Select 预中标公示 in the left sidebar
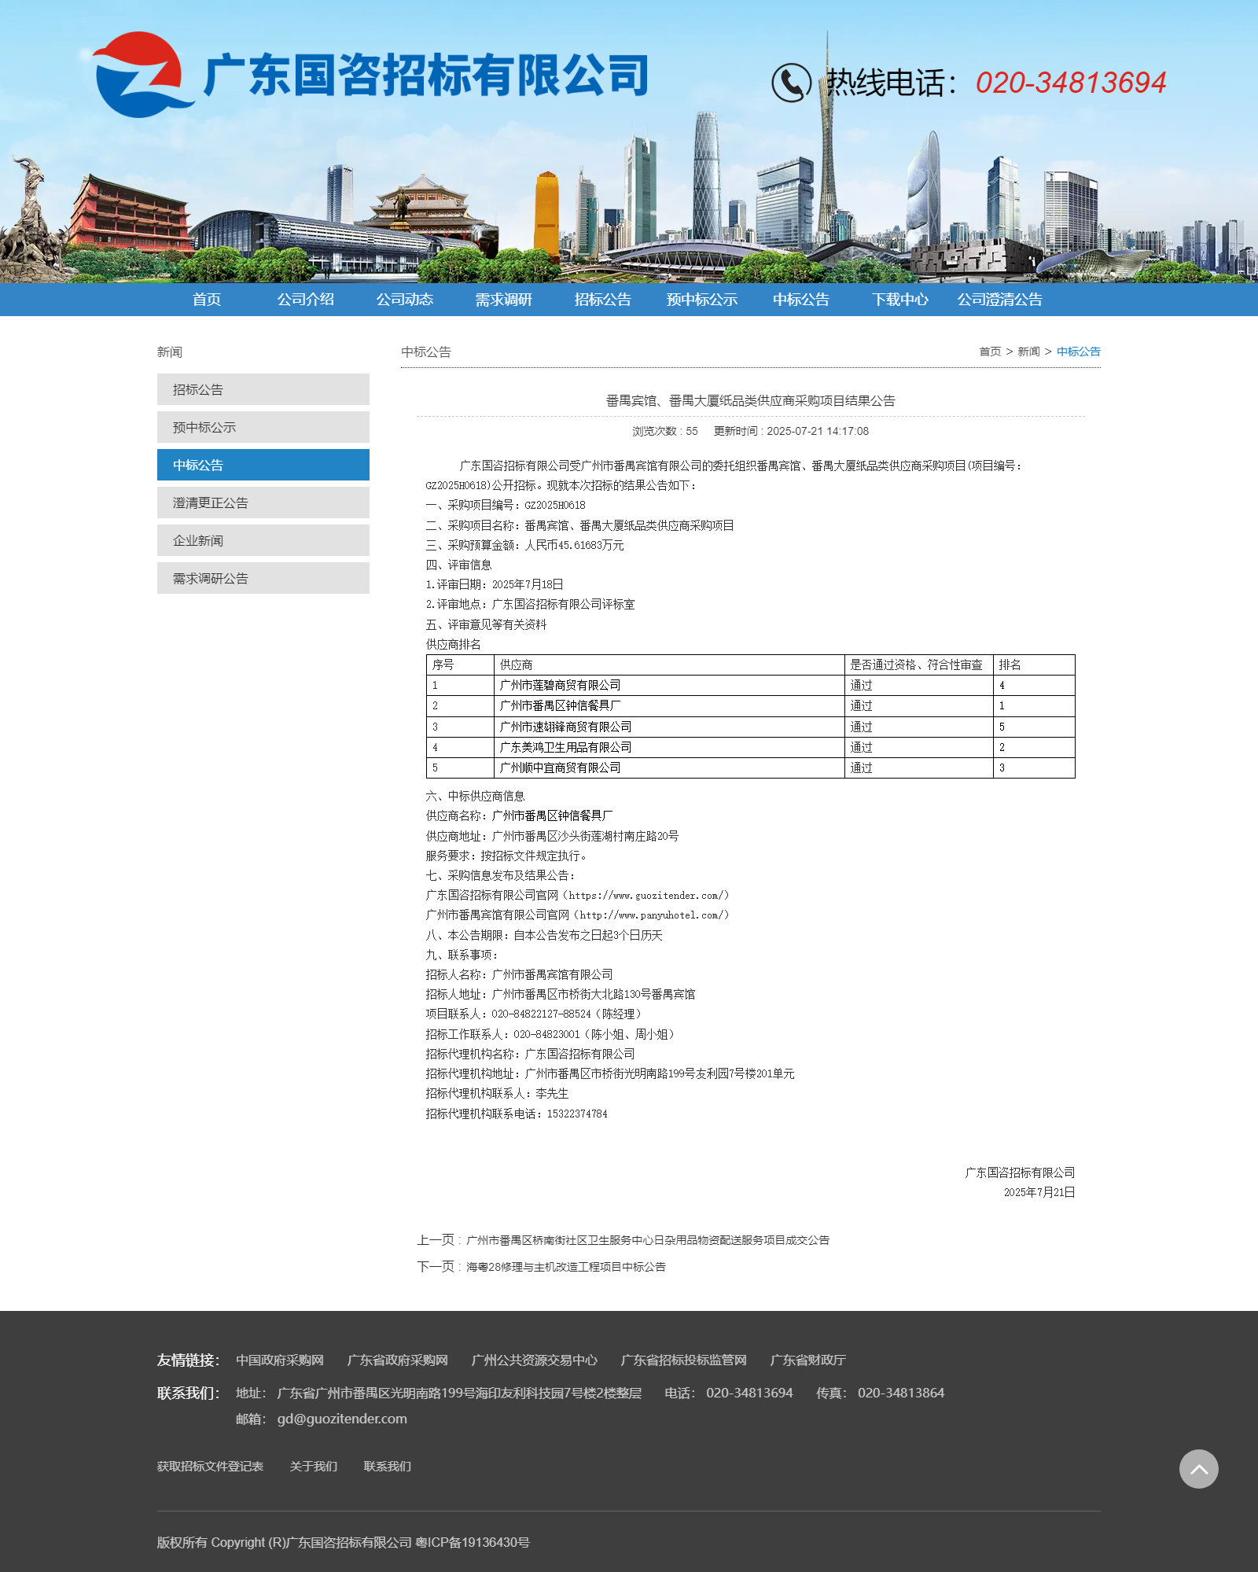This screenshot has height=1572, width=1258. tap(263, 427)
